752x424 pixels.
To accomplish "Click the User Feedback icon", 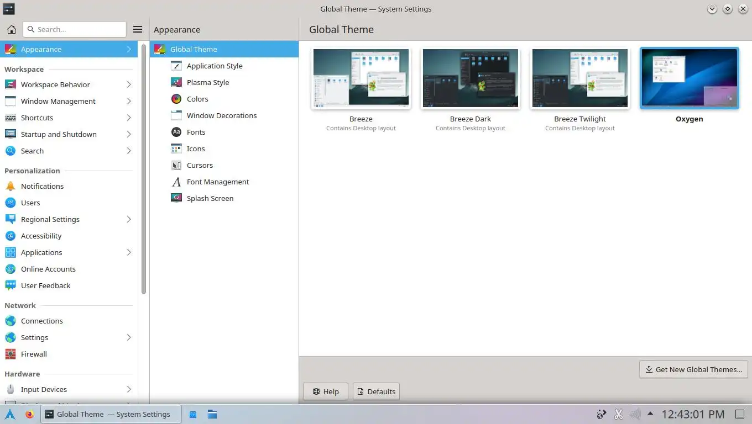I will tap(10, 285).
